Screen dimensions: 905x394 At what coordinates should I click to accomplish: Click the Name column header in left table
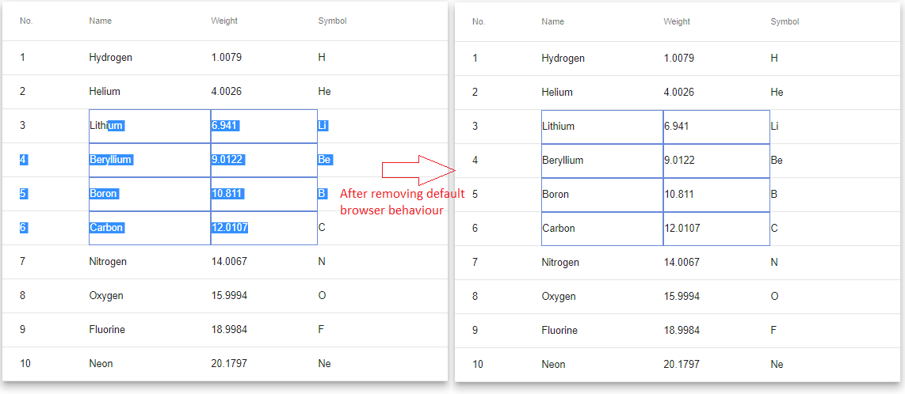[101, 21]
